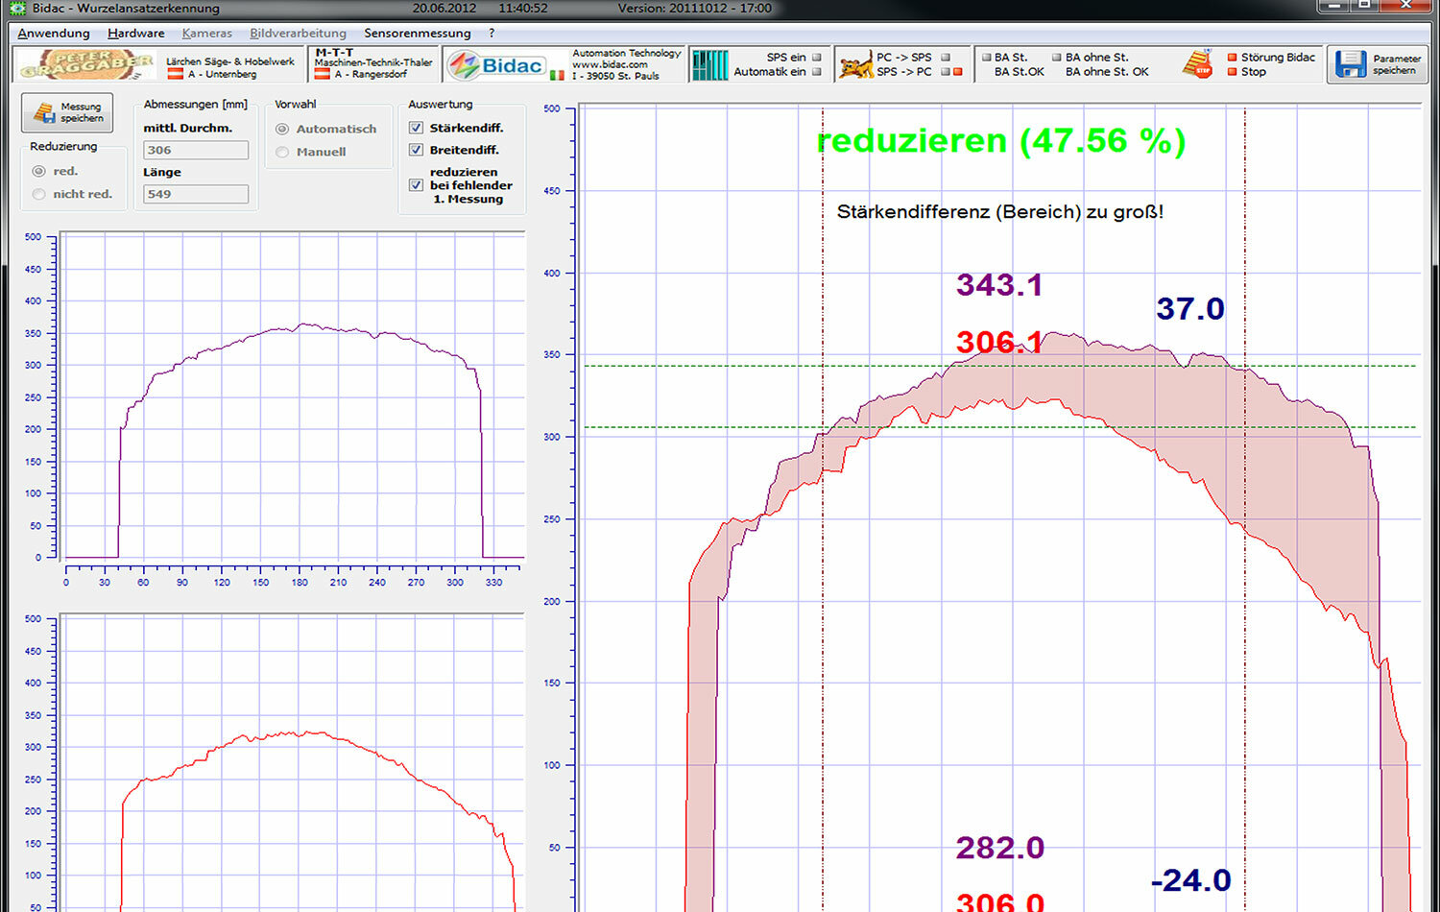Select the Automatisch preselection option
Viewport: 1440px width, 912px height.
[x=282, y=129]
